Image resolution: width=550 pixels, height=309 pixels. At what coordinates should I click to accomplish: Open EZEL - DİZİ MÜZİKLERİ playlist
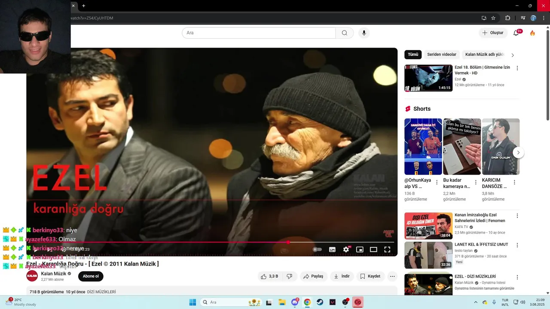[475, 277]
